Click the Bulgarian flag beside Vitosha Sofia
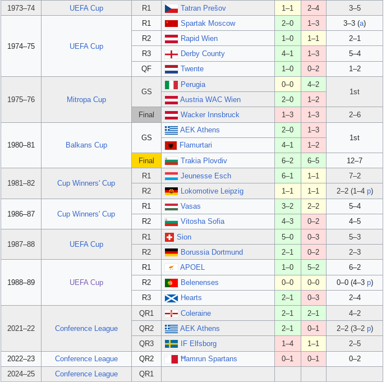The height and width of the screenshot is (382, 386). [x=171, y=222]
